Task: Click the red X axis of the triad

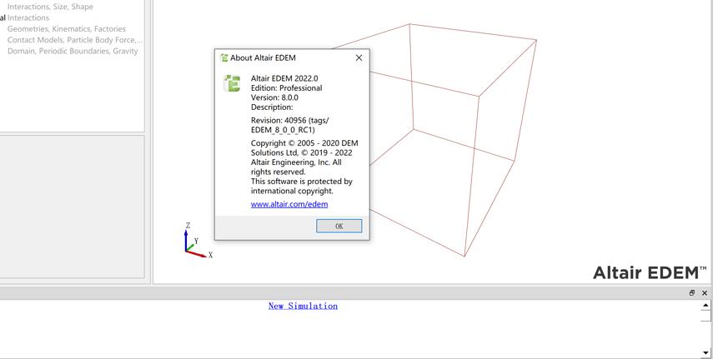Action: [x=197, y=254]
